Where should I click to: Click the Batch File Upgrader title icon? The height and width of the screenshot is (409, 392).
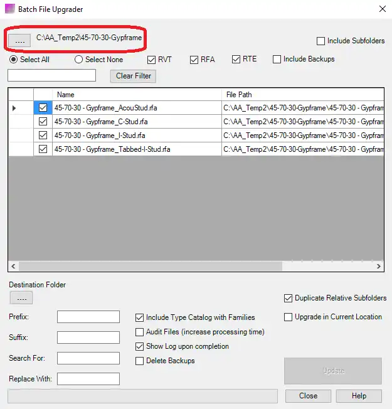coord(10,9)
